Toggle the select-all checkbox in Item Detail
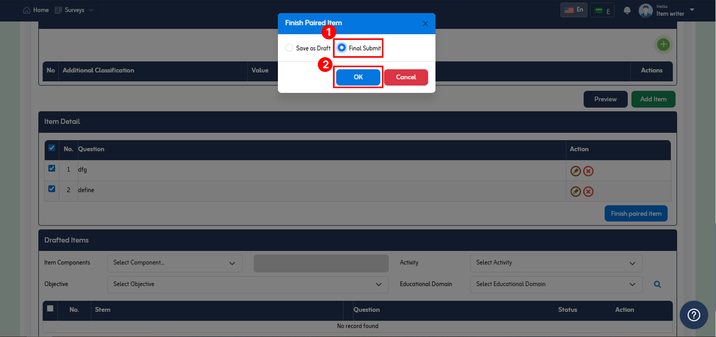716x337 pixels. coord(51,148)
